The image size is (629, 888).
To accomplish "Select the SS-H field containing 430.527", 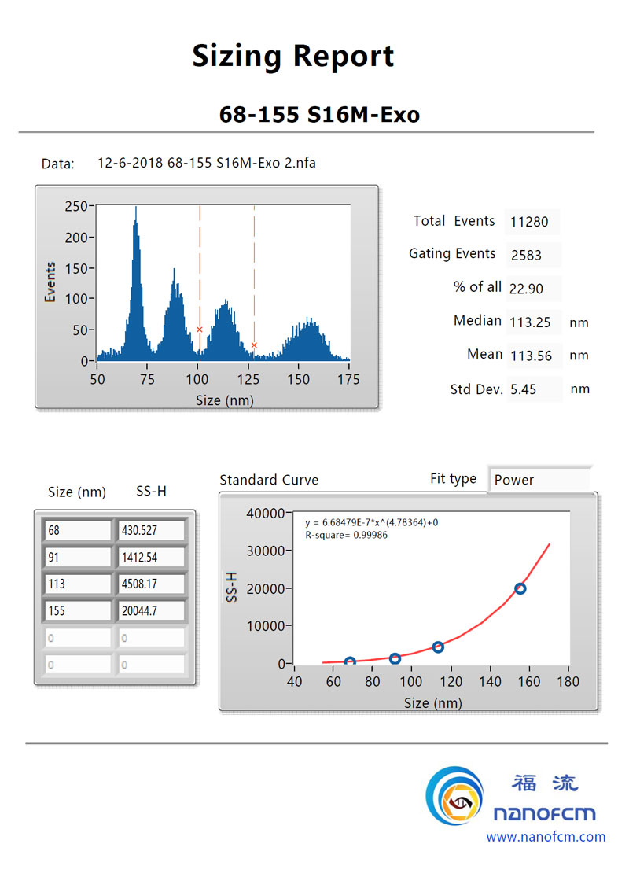I will tap(151, 531).
